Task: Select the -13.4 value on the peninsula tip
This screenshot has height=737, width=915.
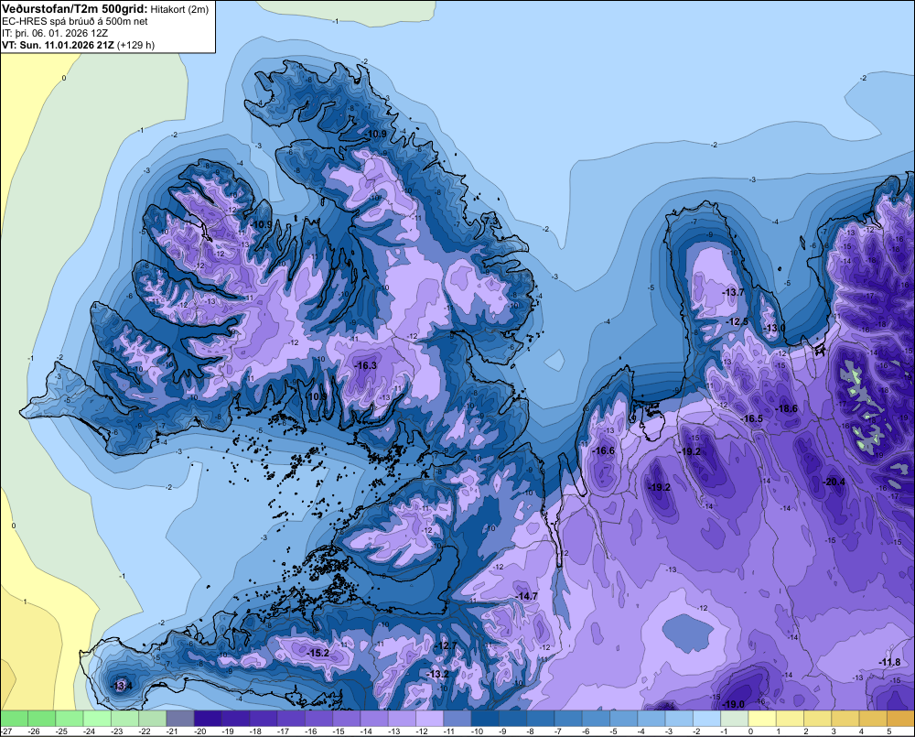Action: tap(122, 686)
